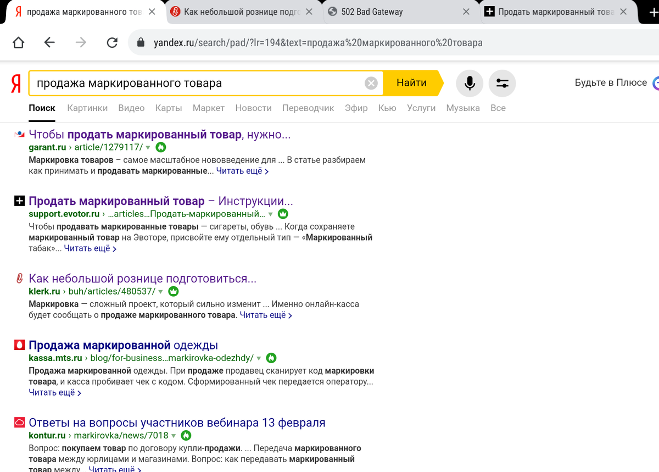Open Yandex logo home link

point(16,83)
